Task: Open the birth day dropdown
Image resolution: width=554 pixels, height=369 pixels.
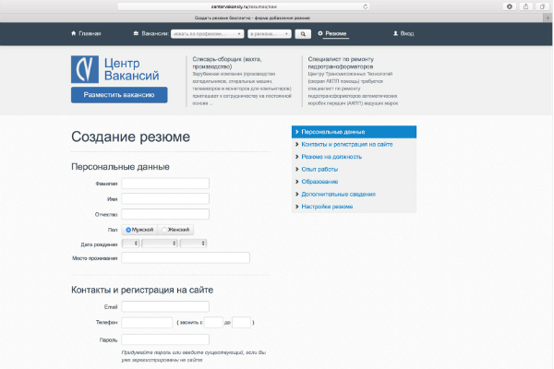Action: click(x=130, y=244)
